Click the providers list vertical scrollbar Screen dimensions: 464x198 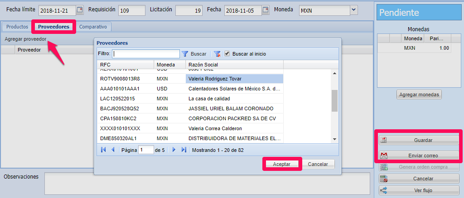click(x=335, y=100)
